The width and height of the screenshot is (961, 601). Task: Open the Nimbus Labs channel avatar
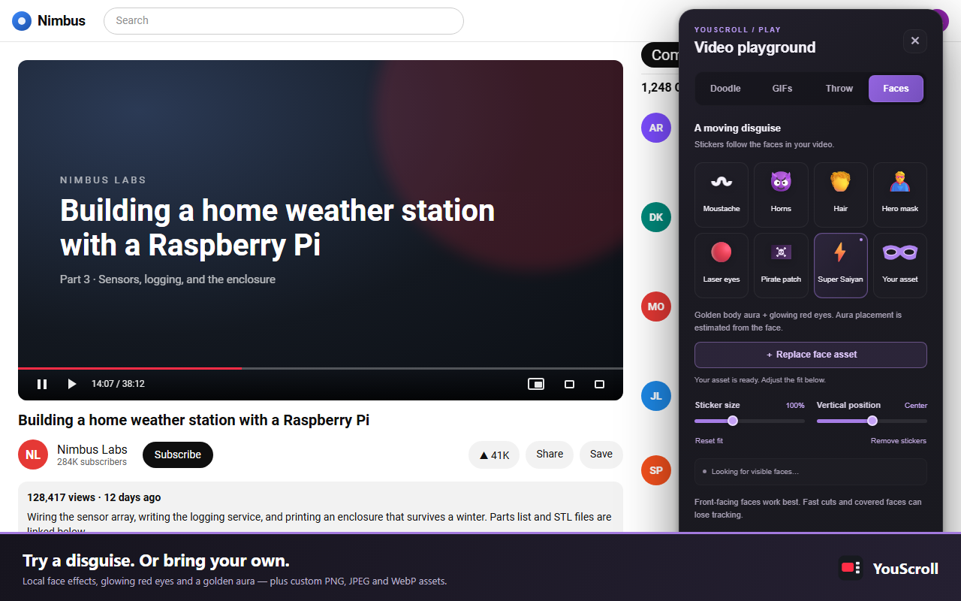[x=33, y=455]
